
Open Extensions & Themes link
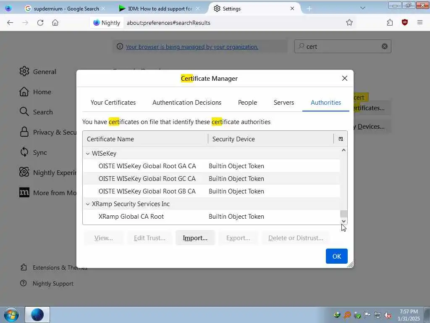pos(54,267)
